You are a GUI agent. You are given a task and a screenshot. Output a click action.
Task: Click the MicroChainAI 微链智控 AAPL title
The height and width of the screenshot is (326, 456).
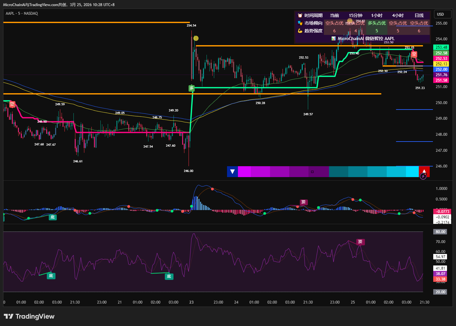click(366, 38)
